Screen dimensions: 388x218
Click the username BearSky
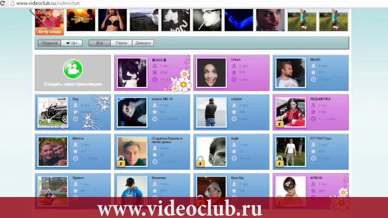coord(237,178)
